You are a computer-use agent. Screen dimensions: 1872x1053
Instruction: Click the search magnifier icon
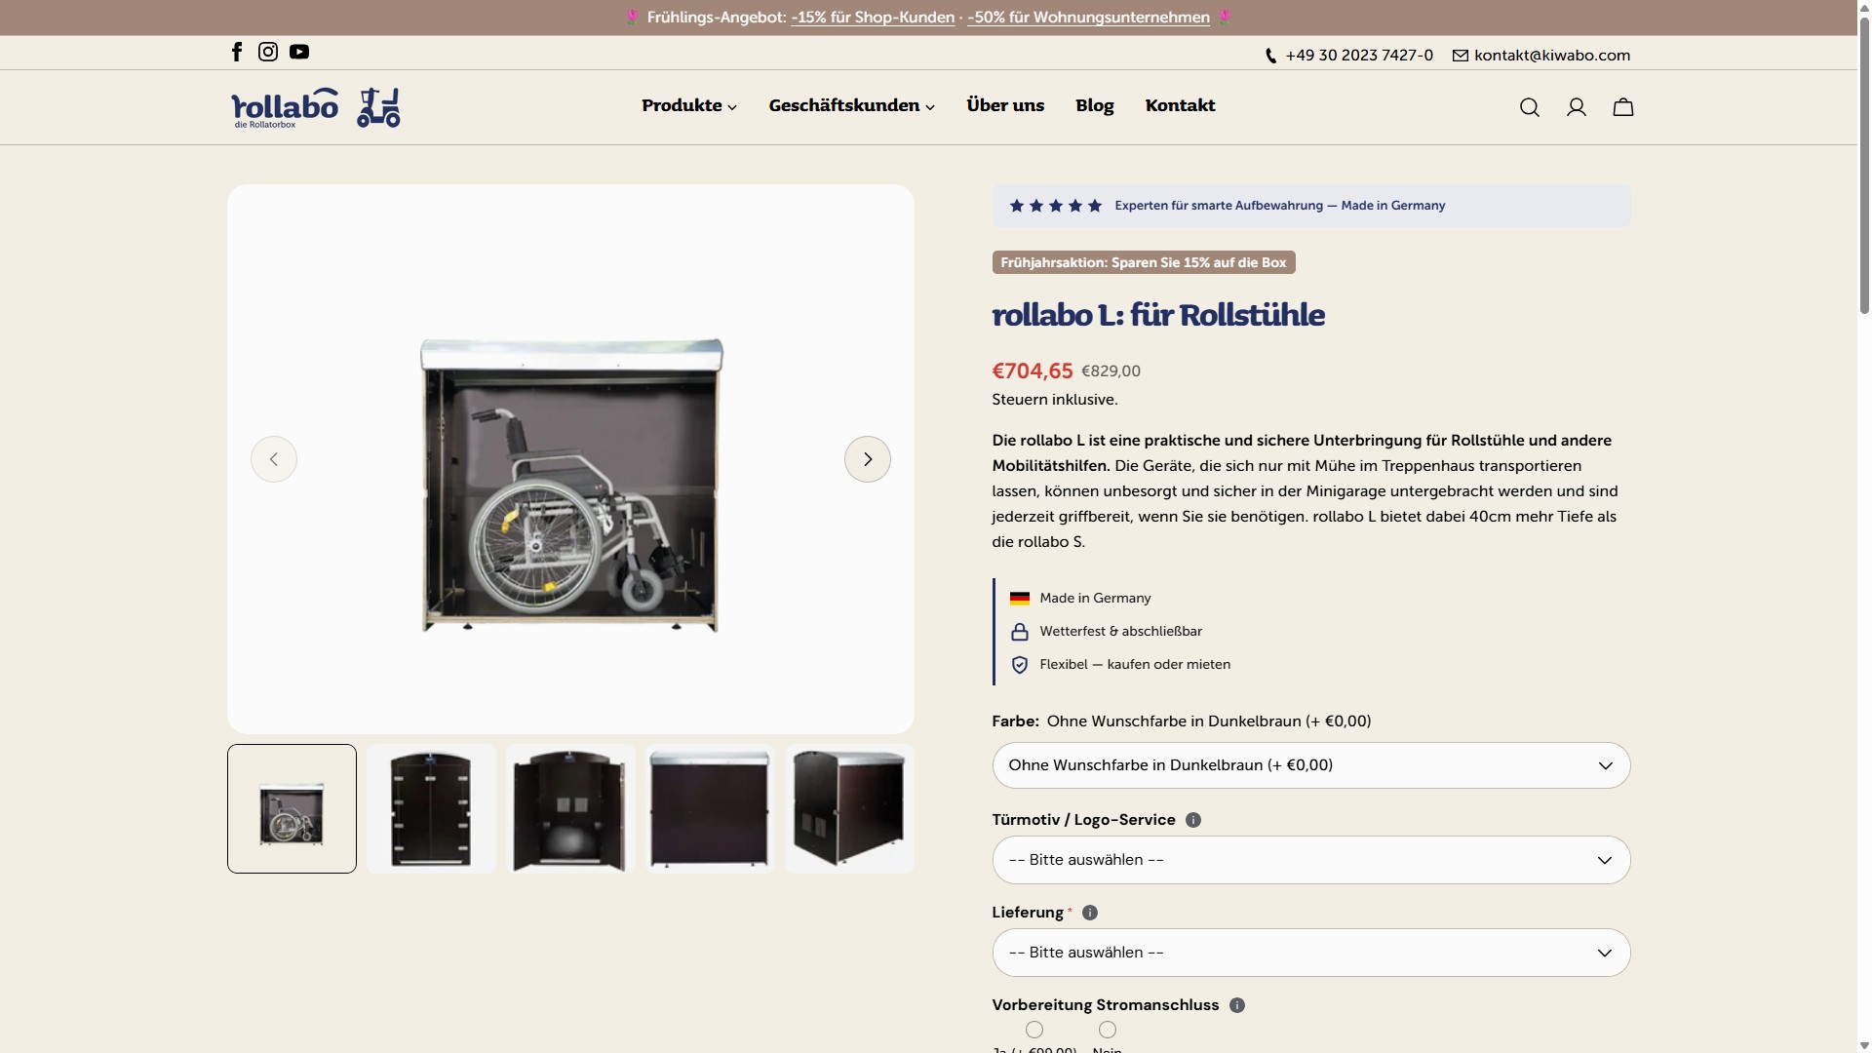click(x=1530, y=107)
